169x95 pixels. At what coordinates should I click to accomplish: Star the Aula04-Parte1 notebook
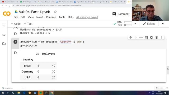click(55, 12)
